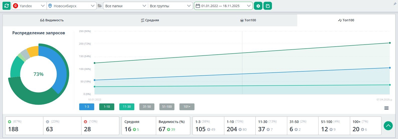Viewport: 398px width, 139px height.
Task: Click the calendar icon in date field
Action: click(198, 6)
